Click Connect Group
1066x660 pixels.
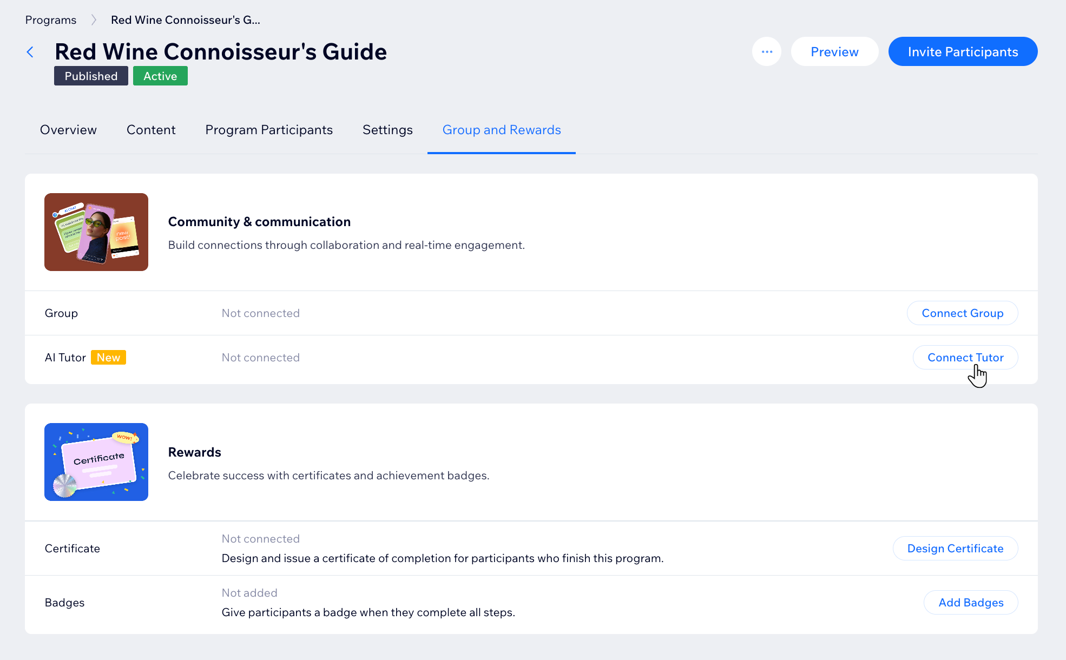click(962, 313)
